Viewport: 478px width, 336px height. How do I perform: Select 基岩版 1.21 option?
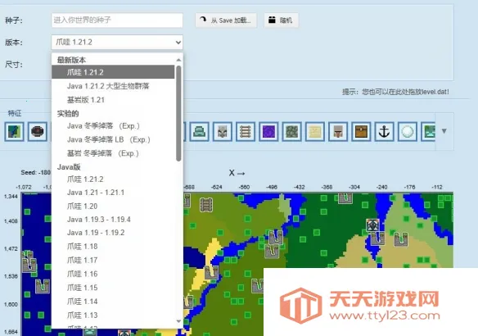coord(113,100)
